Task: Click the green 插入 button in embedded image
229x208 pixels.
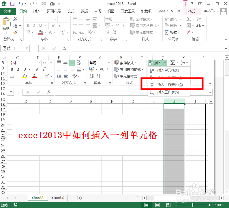Action: (x=157, y=63)
